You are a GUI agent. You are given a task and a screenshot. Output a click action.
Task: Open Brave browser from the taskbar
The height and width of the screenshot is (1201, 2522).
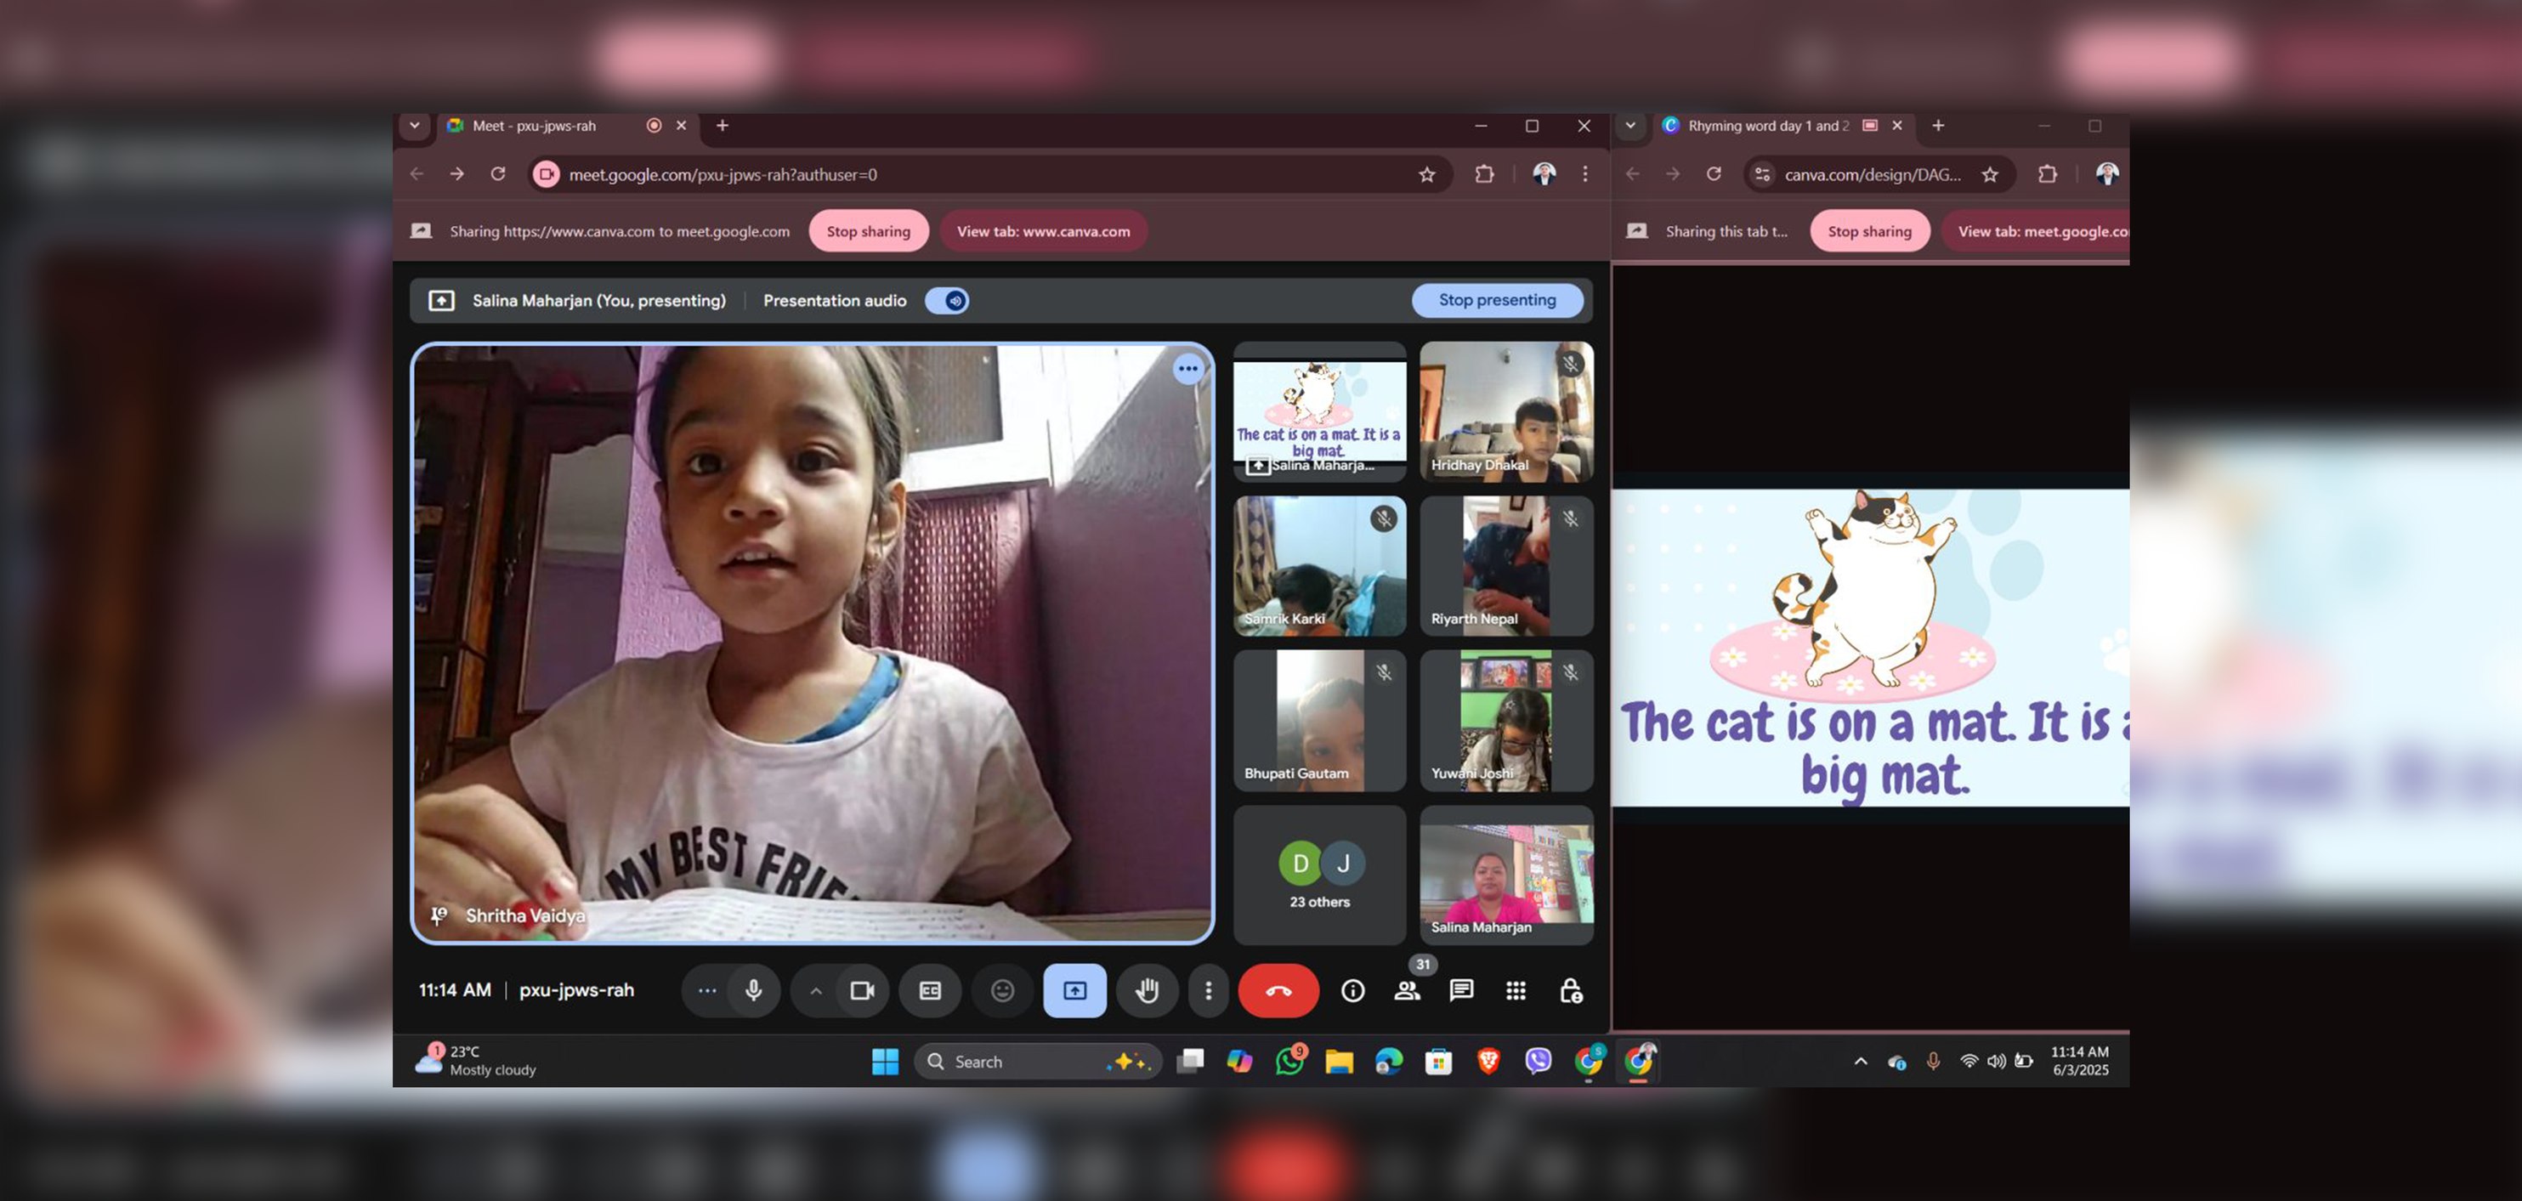click(x=1488, y=1061)
